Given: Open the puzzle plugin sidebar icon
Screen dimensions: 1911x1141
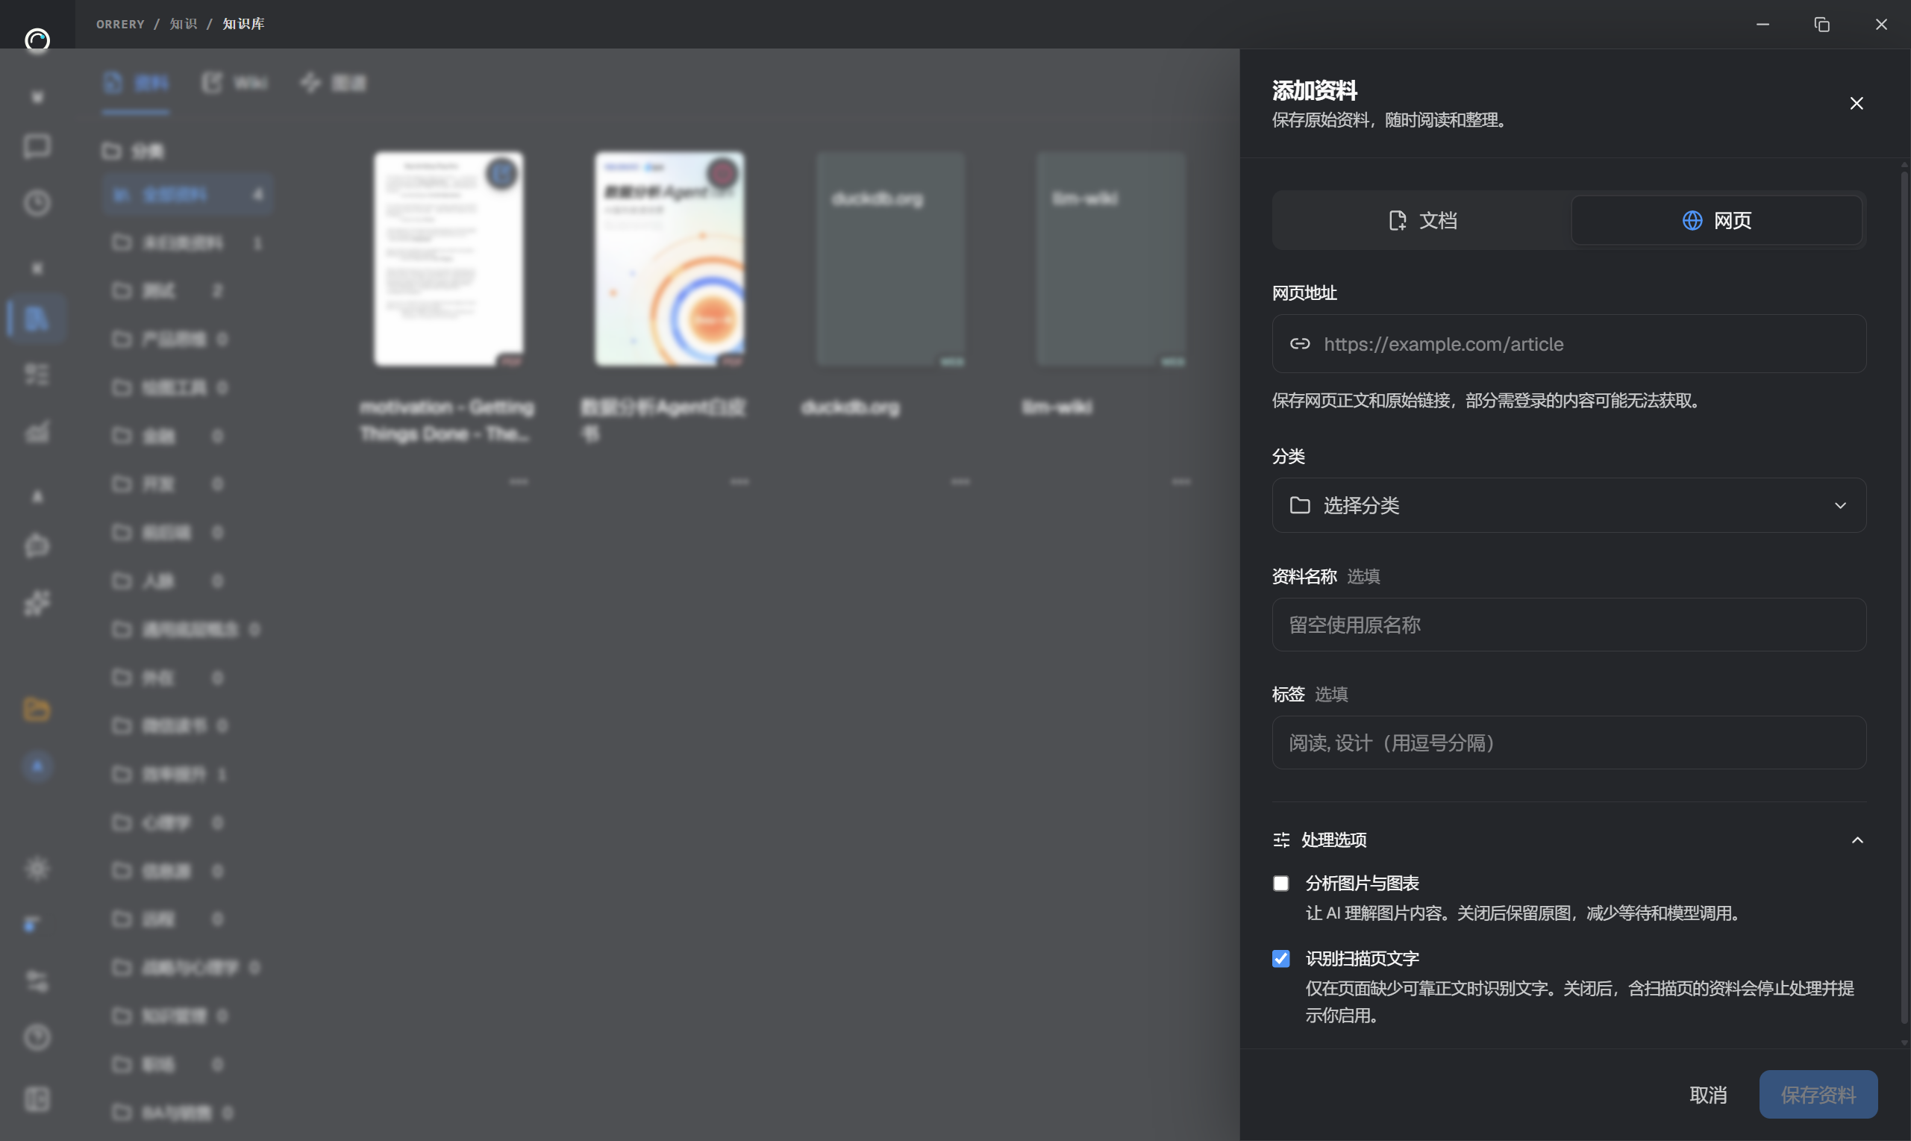Looking at the screenshot, I should coord(37,603).
